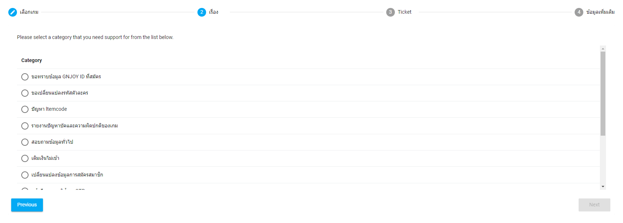Choose the fifth category radio option
Viewport: 623px width, 223px height.
[x=25, y=142]
